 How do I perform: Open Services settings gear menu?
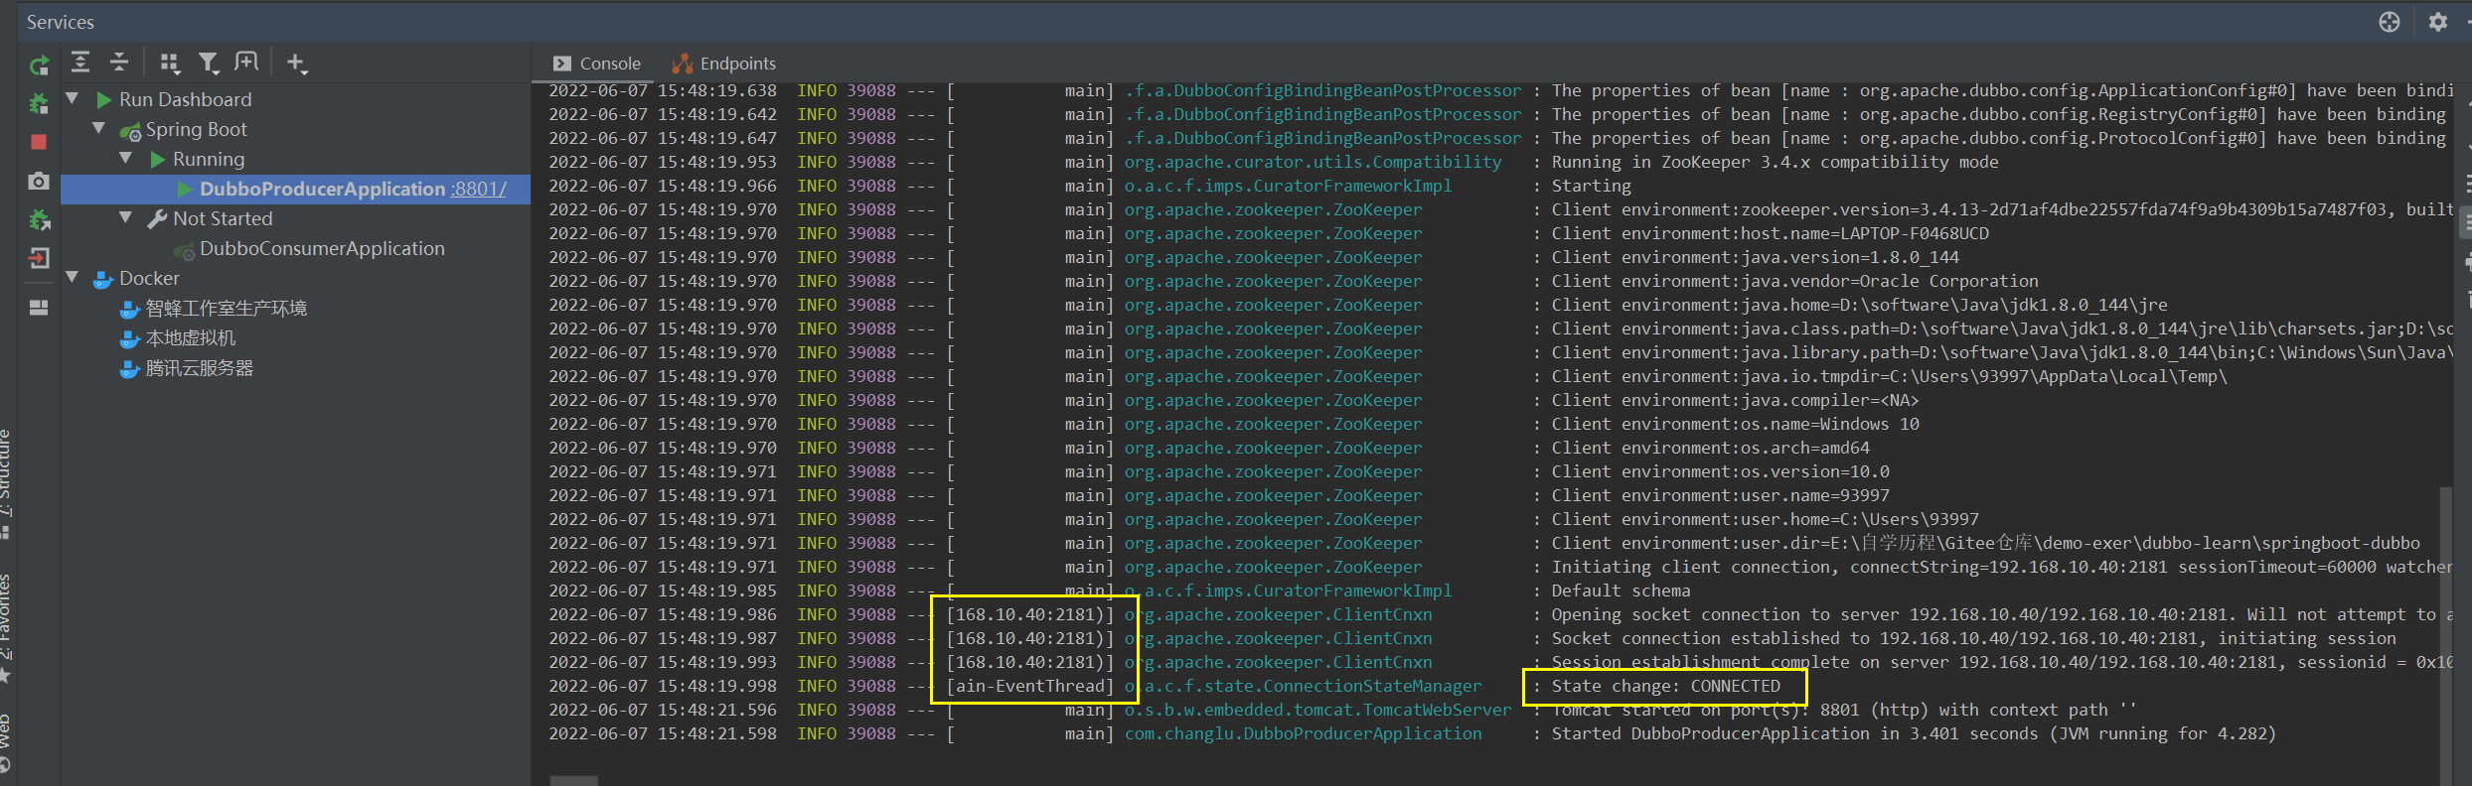point(2437,22)
